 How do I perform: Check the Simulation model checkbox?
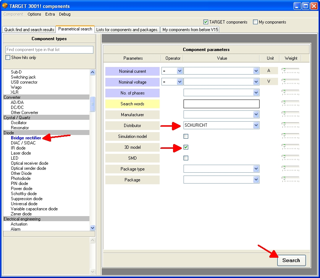[186, 136]
